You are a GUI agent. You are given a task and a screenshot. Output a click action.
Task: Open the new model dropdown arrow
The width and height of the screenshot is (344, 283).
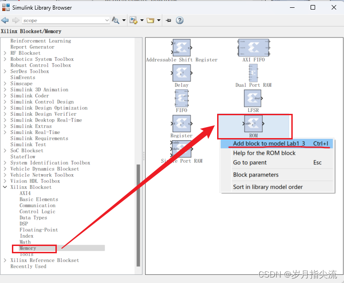coord(142,21)
